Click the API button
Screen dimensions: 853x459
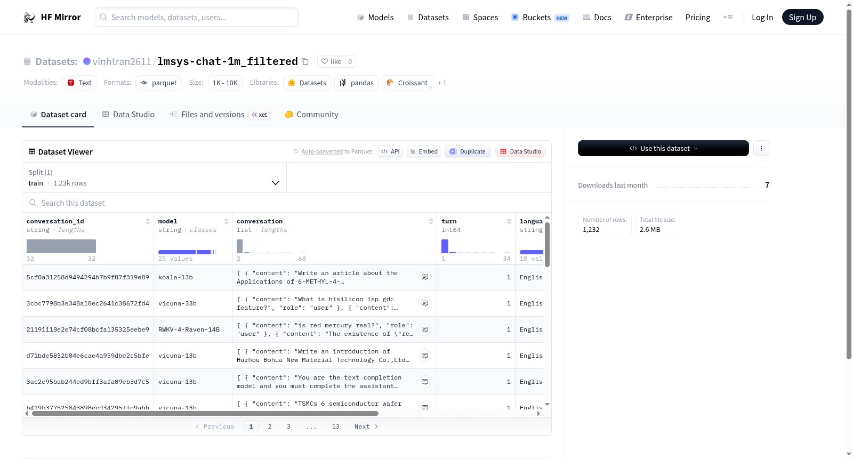(x=390, y=151)
